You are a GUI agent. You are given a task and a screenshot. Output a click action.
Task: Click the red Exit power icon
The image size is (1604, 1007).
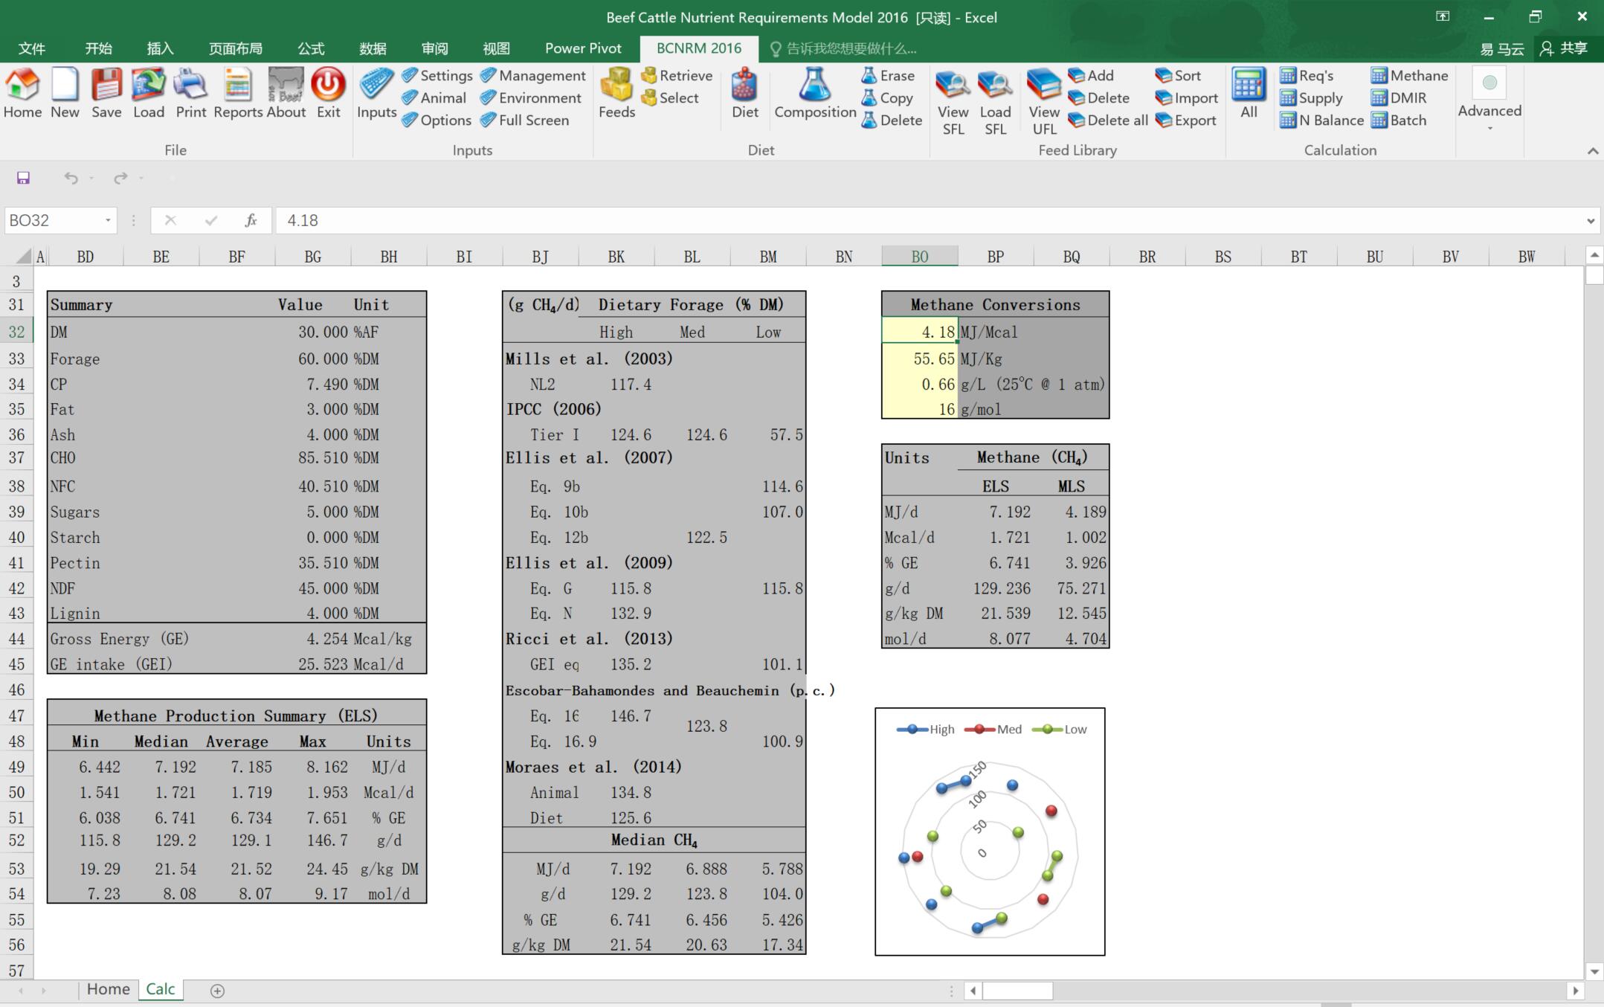coord(328,94)
